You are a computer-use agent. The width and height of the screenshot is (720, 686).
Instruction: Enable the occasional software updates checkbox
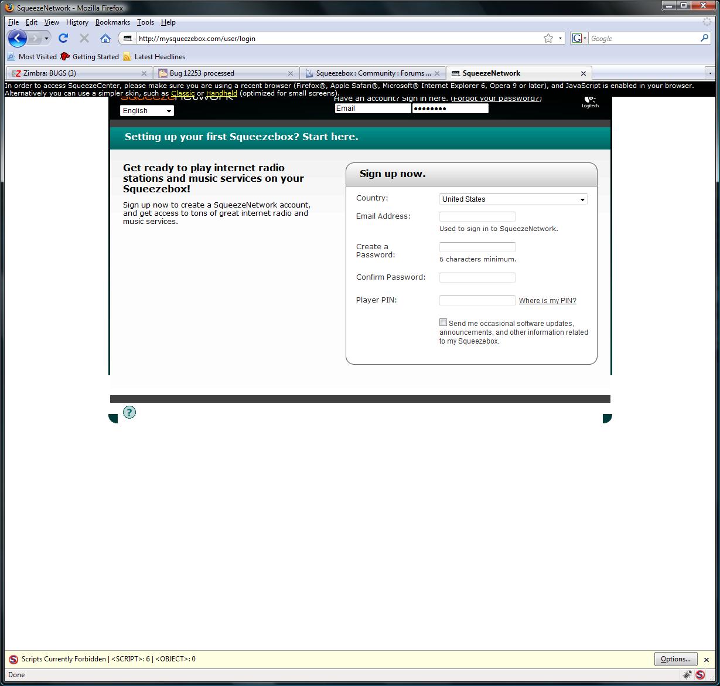[x=443, y=322]
